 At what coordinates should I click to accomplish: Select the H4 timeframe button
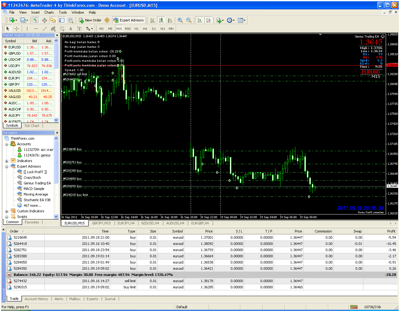[145, 29]
